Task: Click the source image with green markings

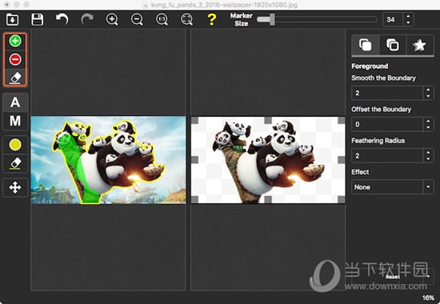Action: 108,160
